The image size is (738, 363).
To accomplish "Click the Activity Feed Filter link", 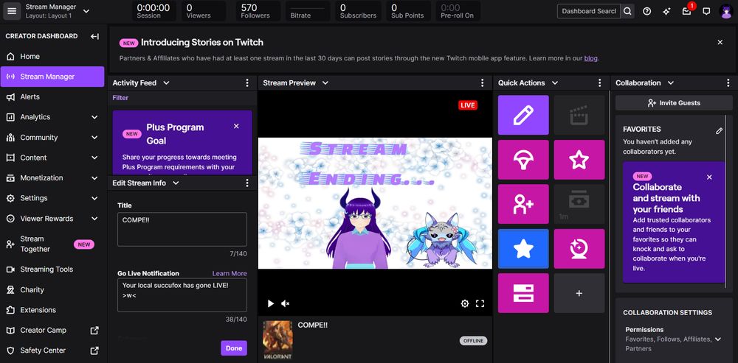I will tap(120, 98).
